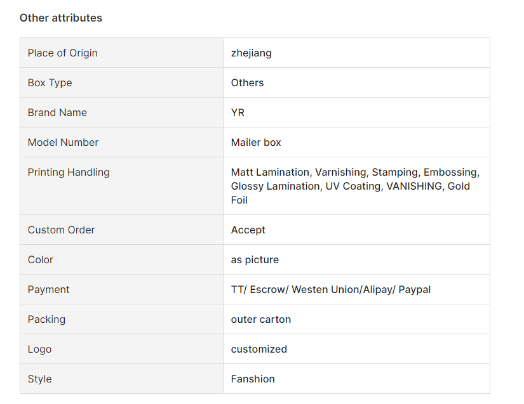Select the Printing Handling label

[x=69, y=172]
